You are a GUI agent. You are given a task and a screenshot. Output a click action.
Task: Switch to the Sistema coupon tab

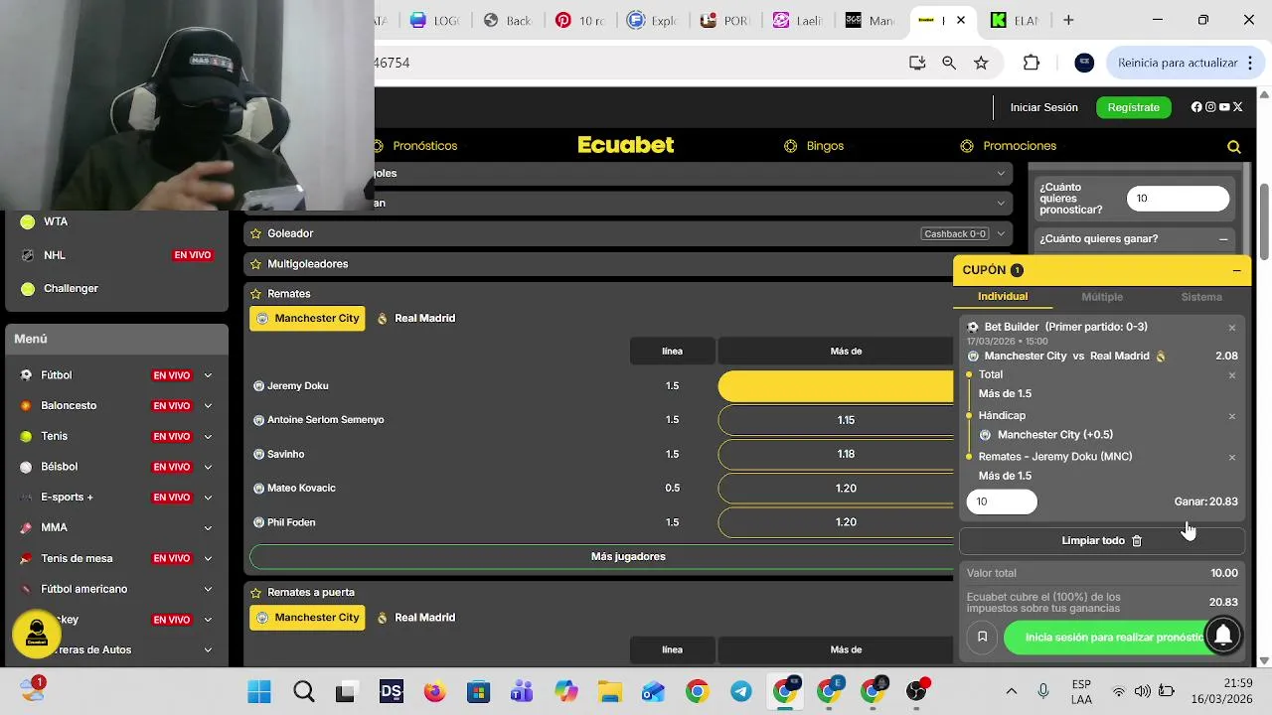(1201, 297)
